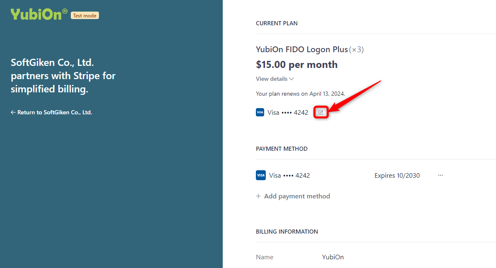This screenshot has height=268, width=496.
Task: Click the YubiOn FIDO Logon Plus plan name
Action: (302, 49)
